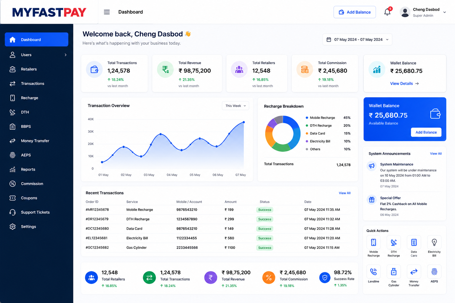Click the Success Rate shield icon
Image resolution: width=455 pixels, height=303 pixels.
(325, 278)
